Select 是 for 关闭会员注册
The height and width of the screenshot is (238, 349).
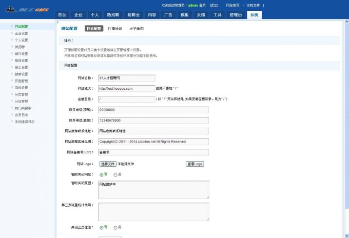[x=115, y=227]
